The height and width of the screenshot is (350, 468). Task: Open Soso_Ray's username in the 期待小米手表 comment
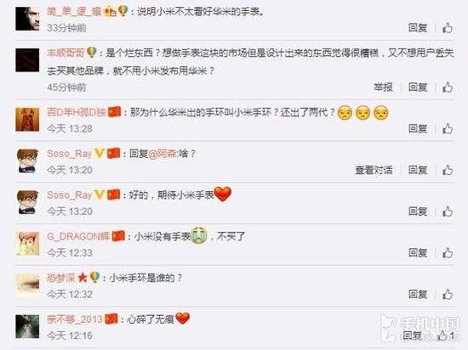click(x=69, y=195)
